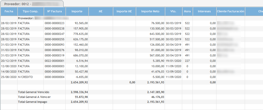The image size is (263, 110).
Task: Click the 686.070,00 importe cell
Action: coord(79,55)
